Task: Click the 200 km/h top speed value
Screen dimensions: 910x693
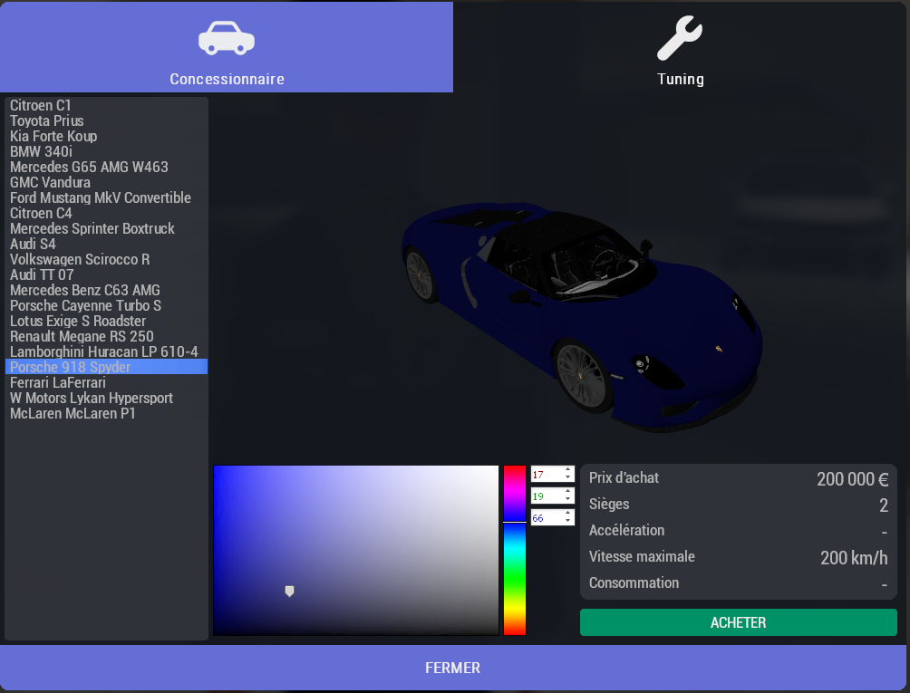Action: [854, 558]
